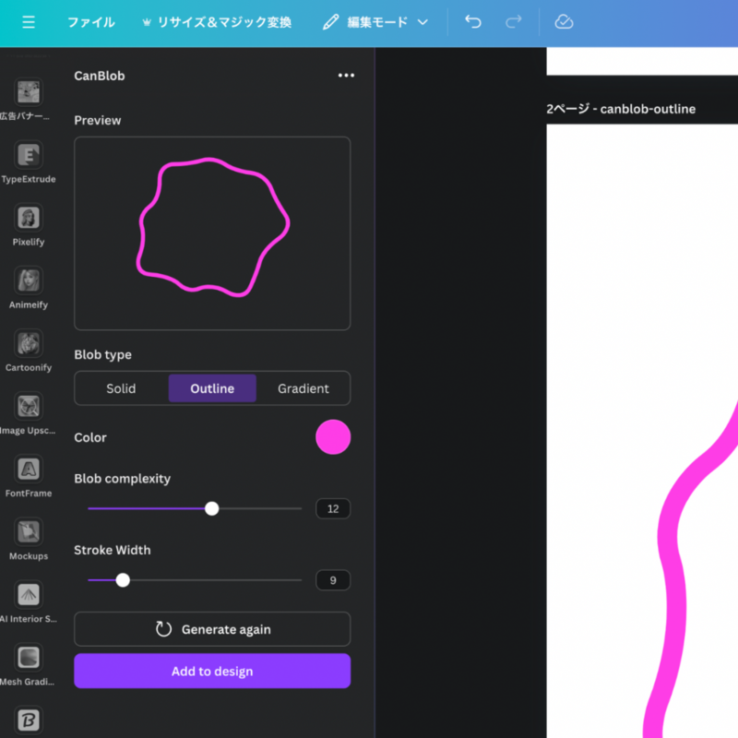Click the cloud save status icon
Screen dimensions: 738x738
click(564, 21)
